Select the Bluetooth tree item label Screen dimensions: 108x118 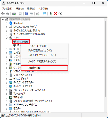(x=19, y=23)
